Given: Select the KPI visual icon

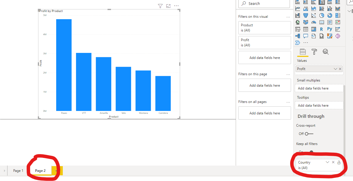Looking at the screenshot, I should pos(338,22).
